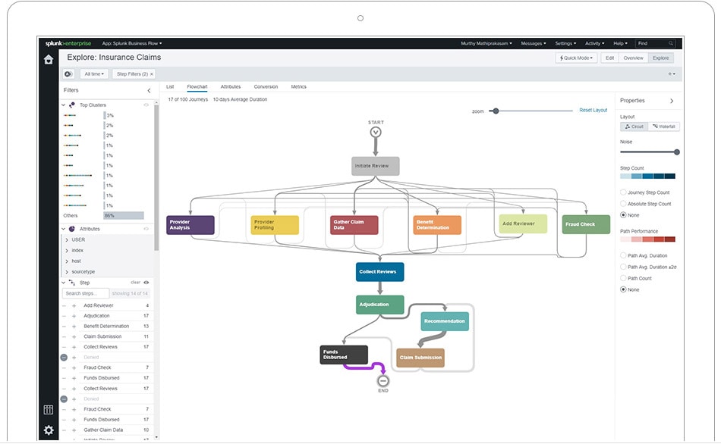Click the minus icon beside Add Reviewer step
The width and height of the screenshot is (721, 444).
pyautogui.click(x=64, y=305)
